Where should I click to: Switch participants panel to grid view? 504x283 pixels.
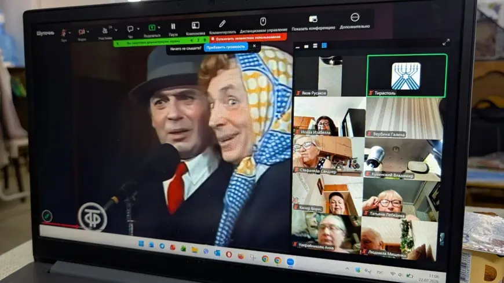click(x=324, y=46)
